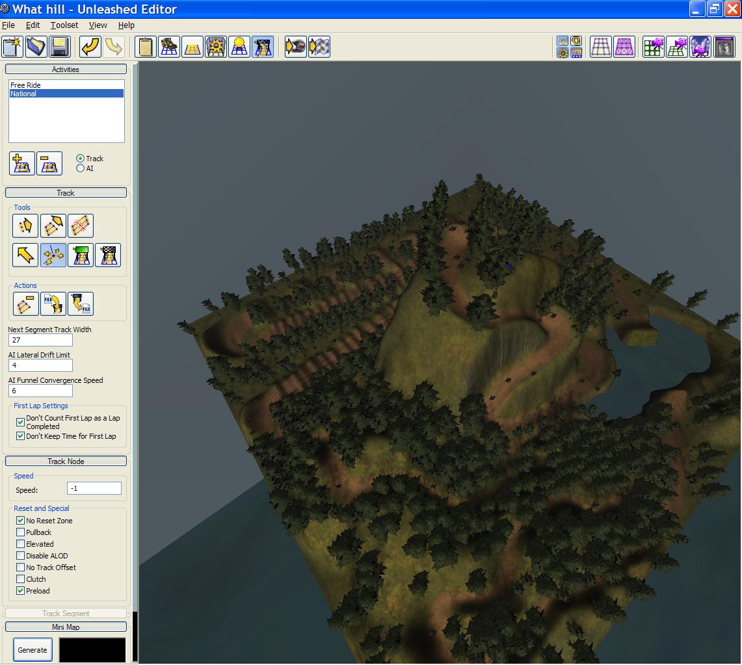The width and height of the screenshot is (742, 665).
Task: Open the View menu
Action: pos(98,25)
